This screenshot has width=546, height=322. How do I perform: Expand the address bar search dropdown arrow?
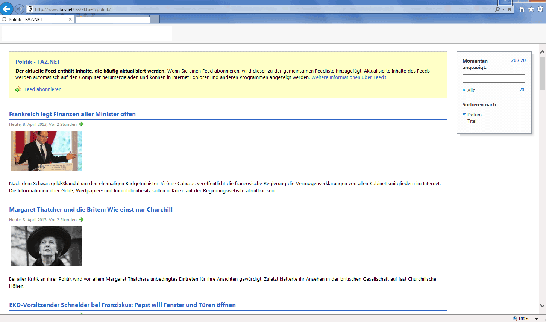click(x=503, y=9)
